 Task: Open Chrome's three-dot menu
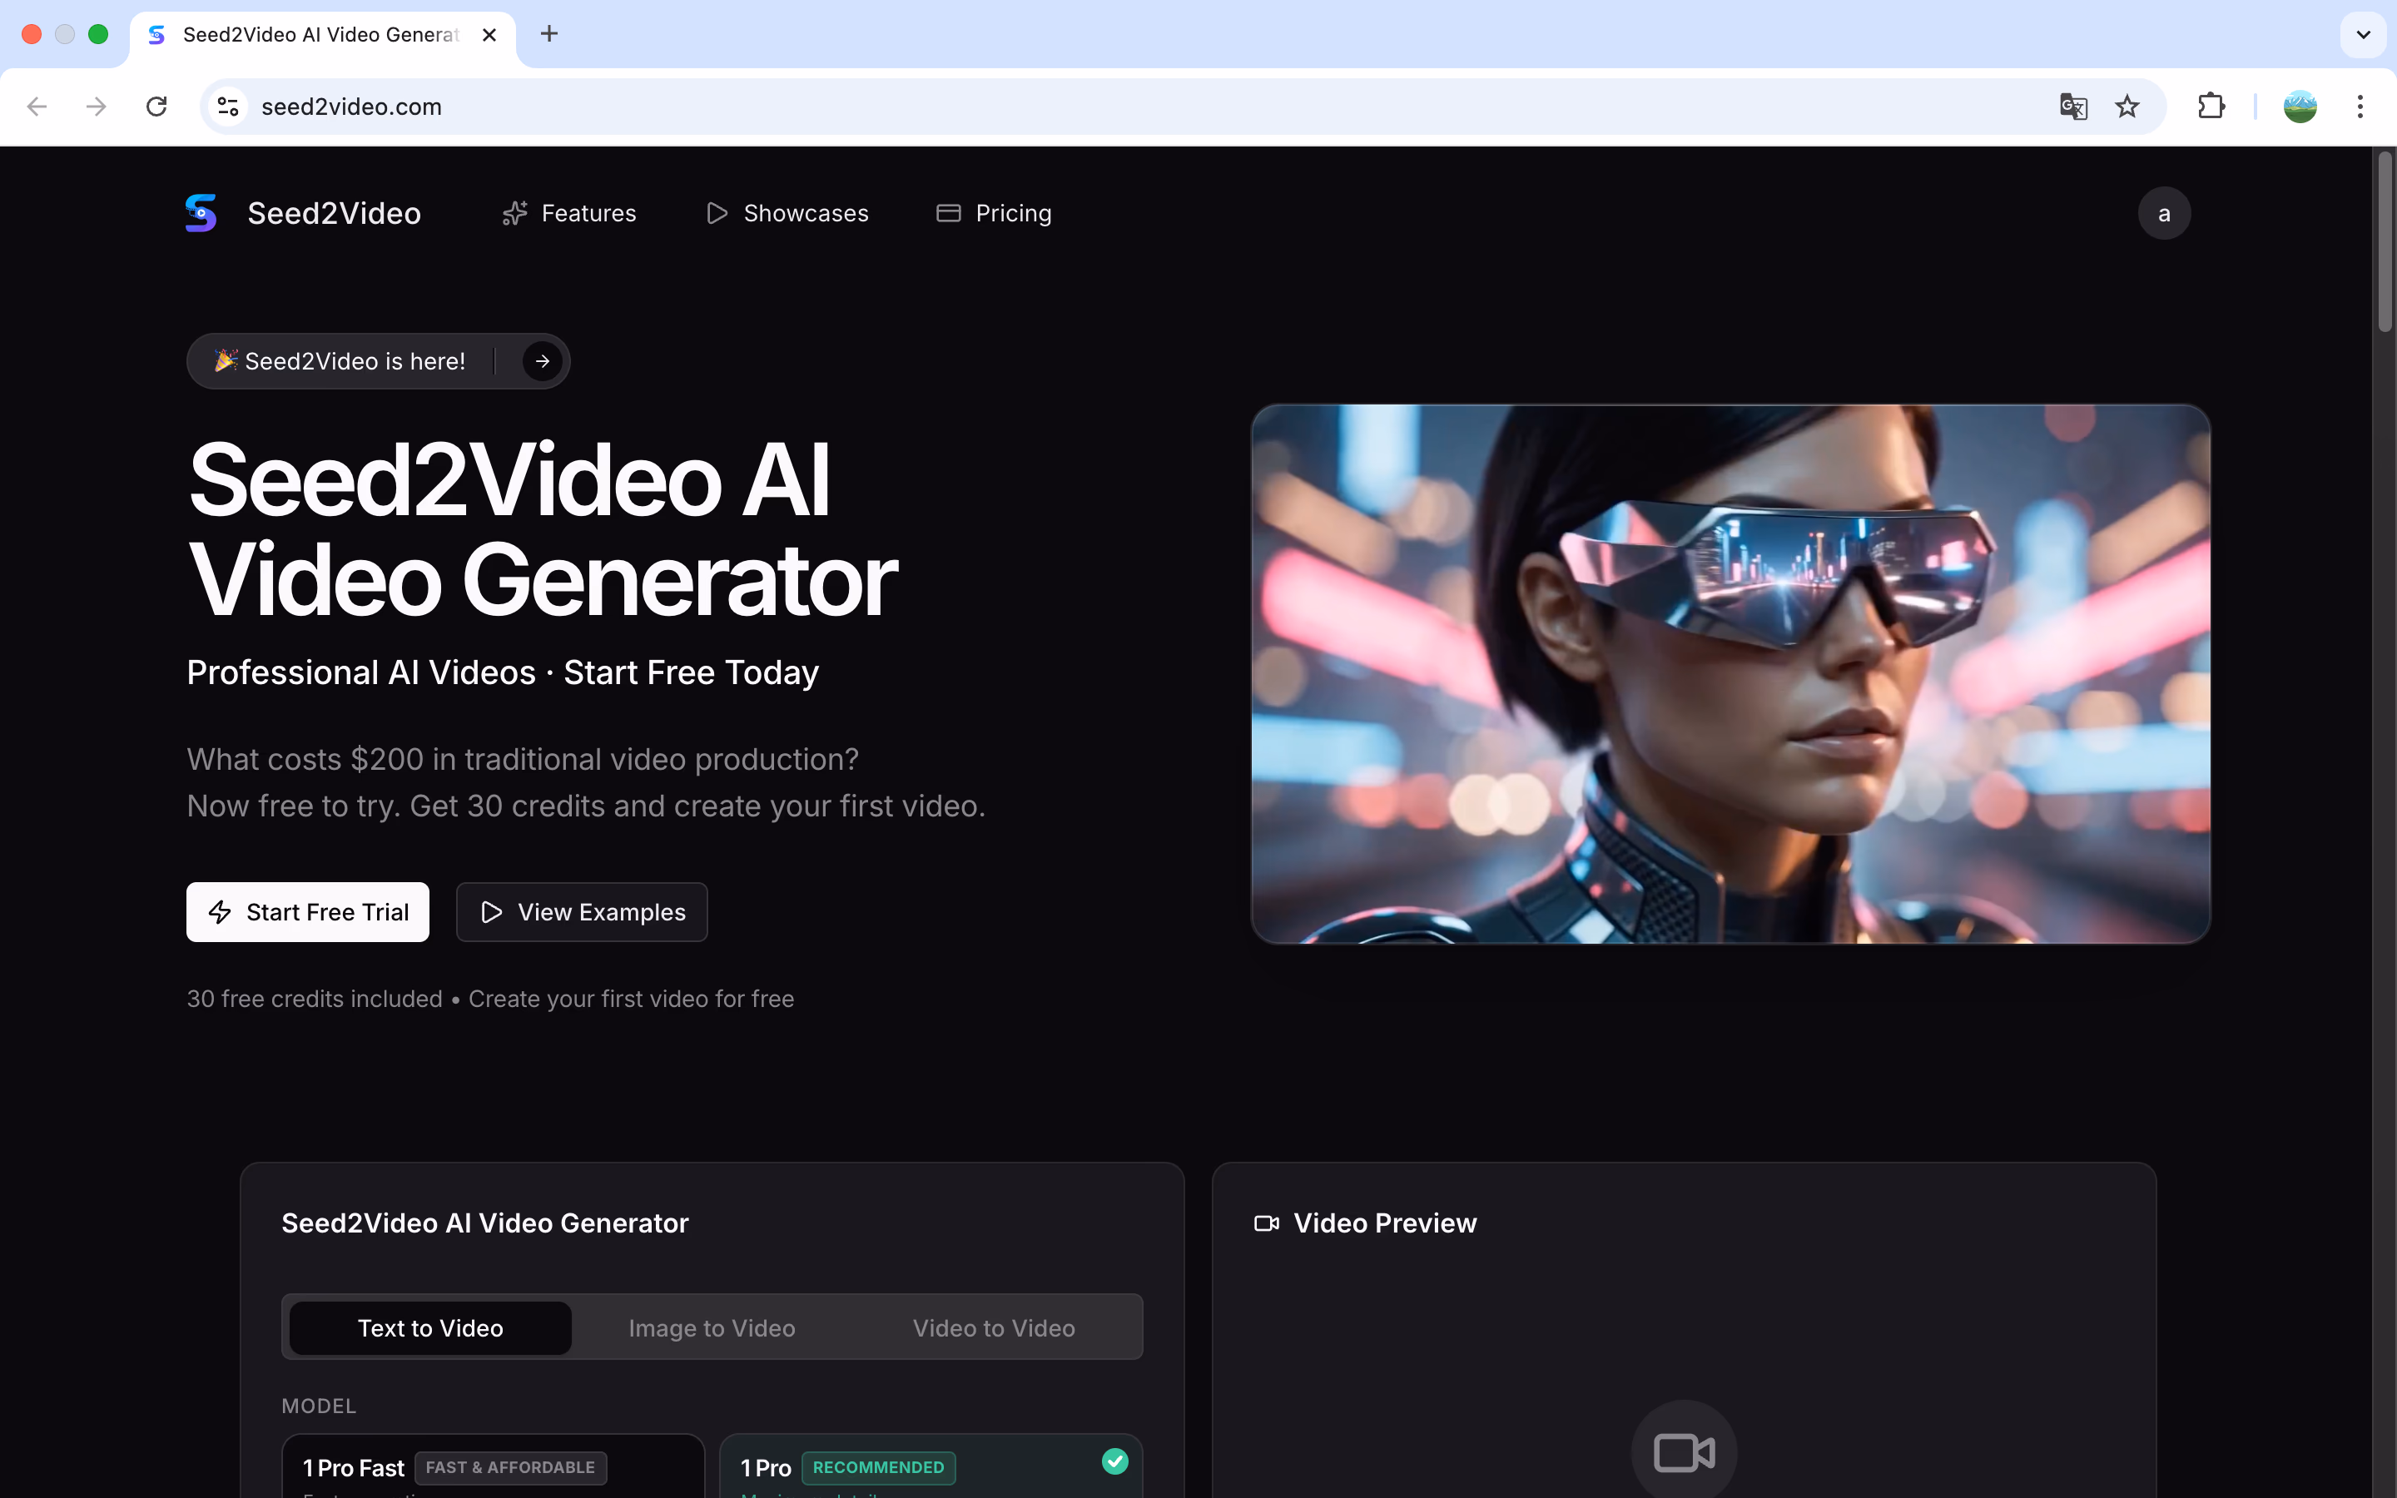pos(2360,106)
